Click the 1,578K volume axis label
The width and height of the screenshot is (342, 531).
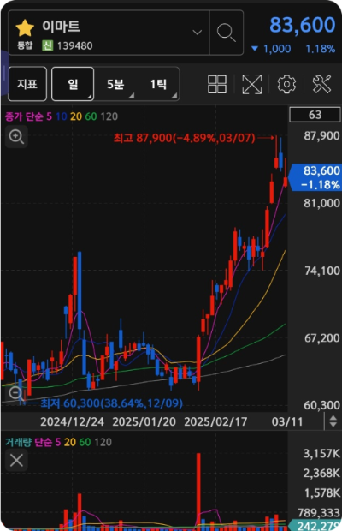pos(322,493)
